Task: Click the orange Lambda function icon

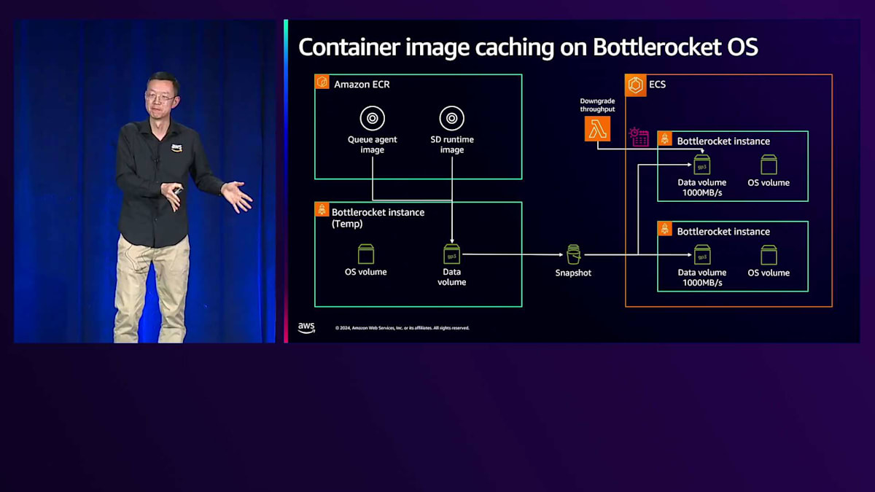Action: click(x=597, y=128)
